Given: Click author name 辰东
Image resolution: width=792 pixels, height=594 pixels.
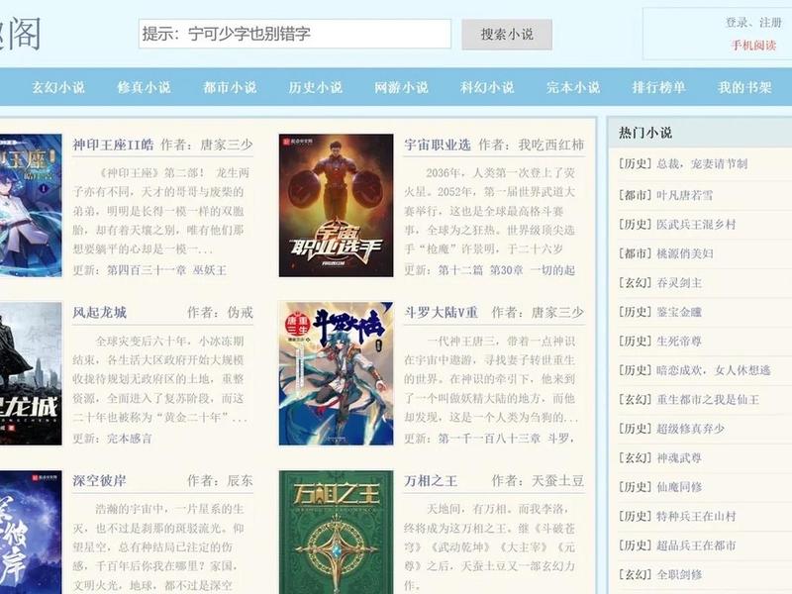Looking at the screenshot, I should tap(240, 481).
